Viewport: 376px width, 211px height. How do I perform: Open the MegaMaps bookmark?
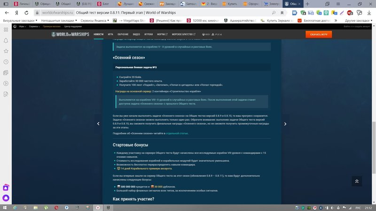(129, 21)
